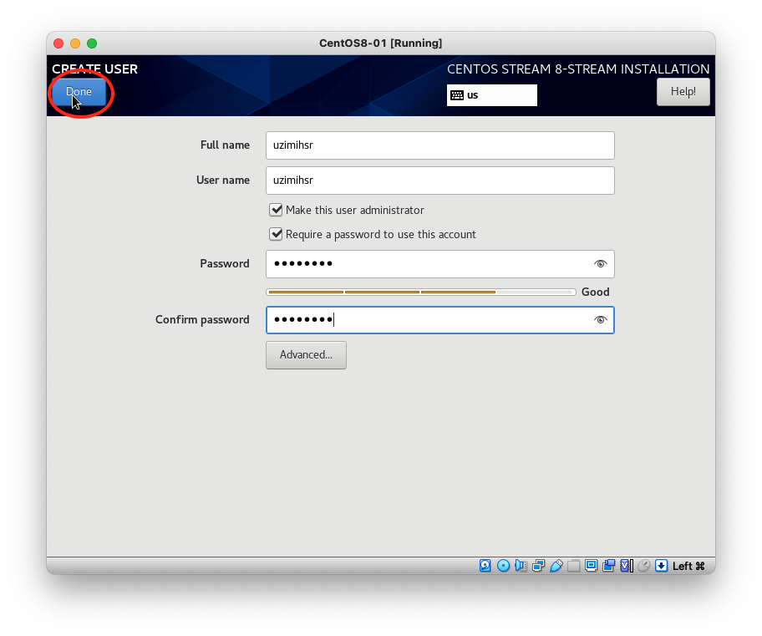Image resolution: width=762 pixels, height=636 pixels.
Task: Click the 'Left ⌘' host key indicator
Action: [688, 566]
